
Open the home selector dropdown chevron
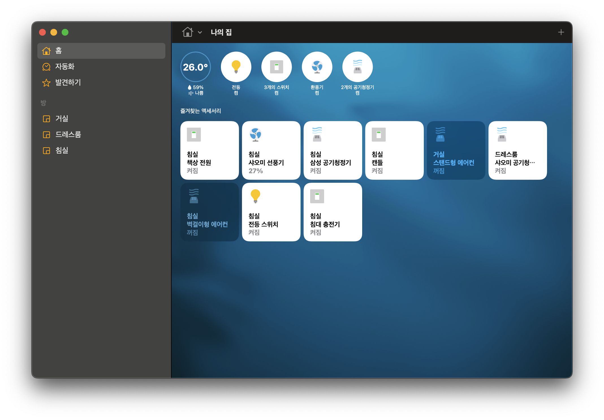[x=200, y=33]
